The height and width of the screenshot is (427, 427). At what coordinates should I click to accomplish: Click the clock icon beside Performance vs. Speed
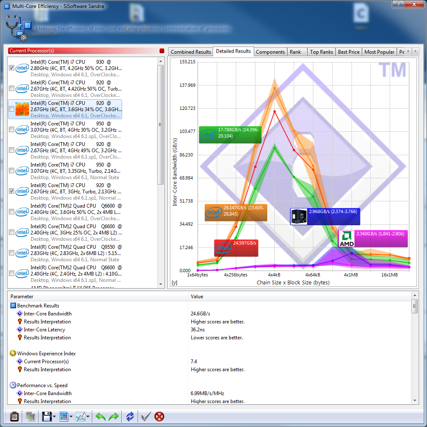(x=13, y=385)
